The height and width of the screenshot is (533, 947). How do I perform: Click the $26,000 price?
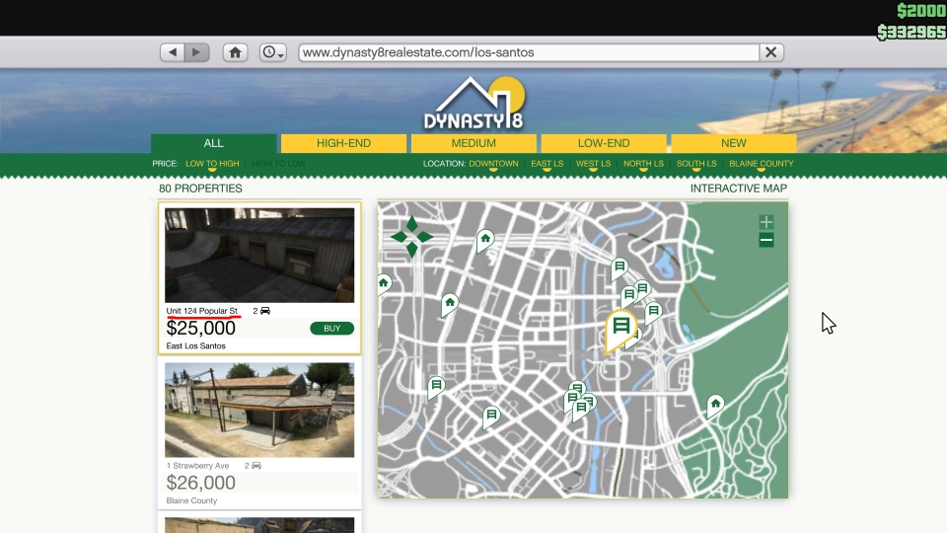[x=200, y=483]
